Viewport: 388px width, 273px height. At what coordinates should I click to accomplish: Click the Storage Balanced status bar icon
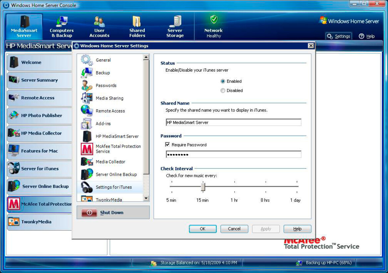point(153,263)
